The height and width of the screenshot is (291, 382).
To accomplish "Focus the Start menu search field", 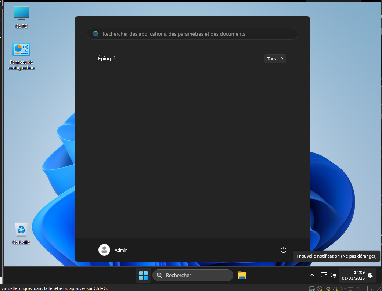I will [192, 34].
